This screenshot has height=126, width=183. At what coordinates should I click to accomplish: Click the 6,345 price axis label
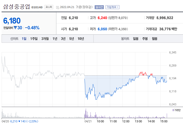(173, 52)
